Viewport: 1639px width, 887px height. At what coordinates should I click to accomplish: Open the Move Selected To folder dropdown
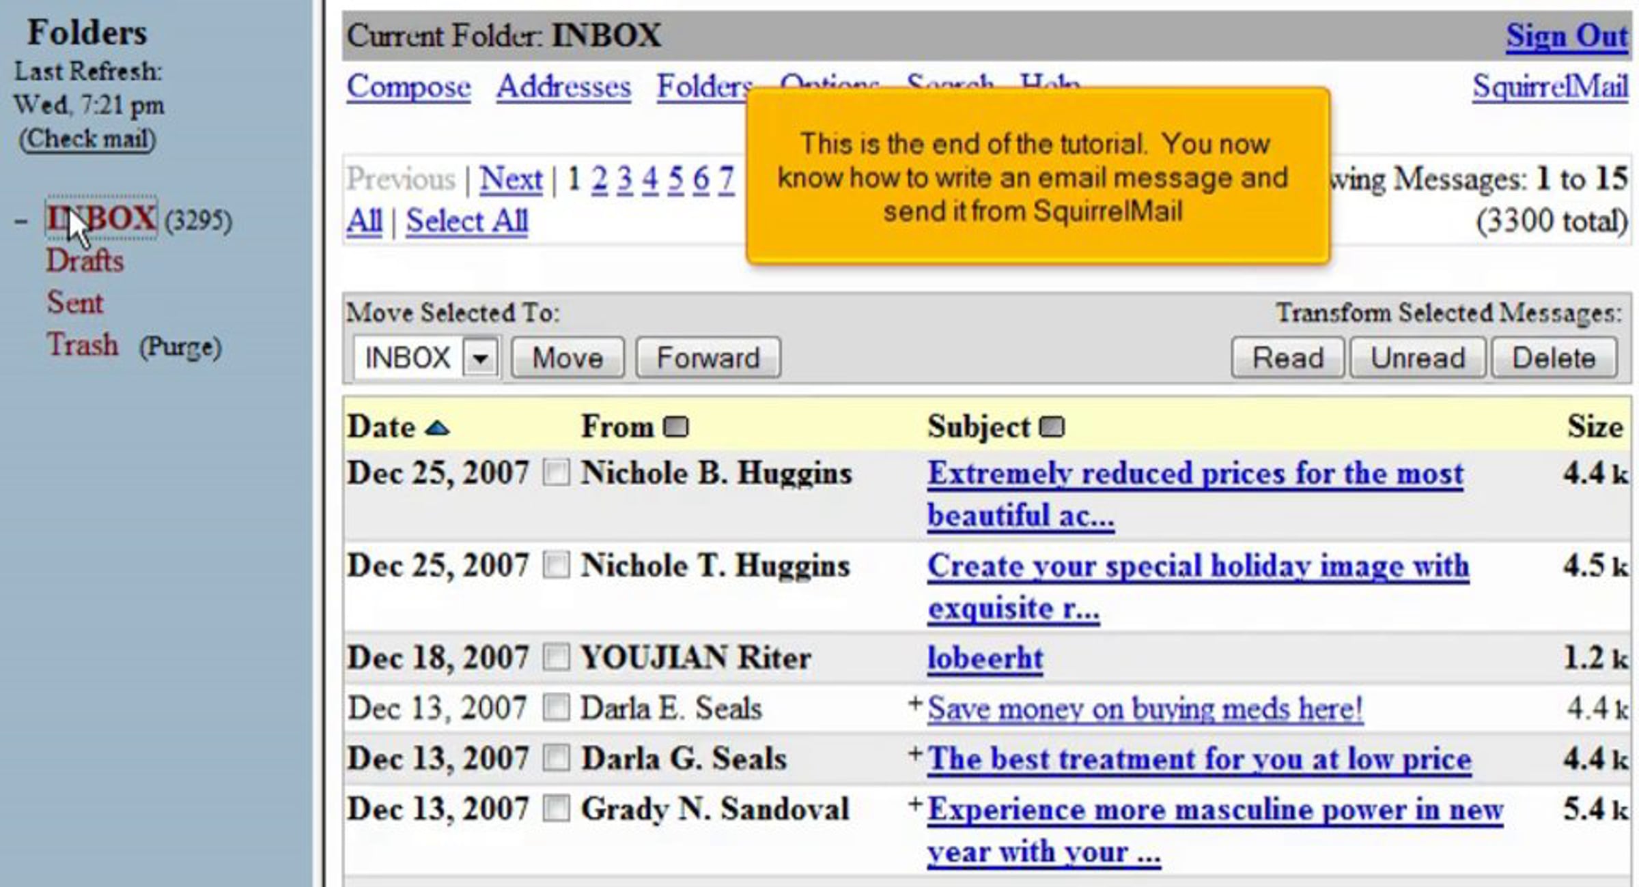tap(480, 358)
